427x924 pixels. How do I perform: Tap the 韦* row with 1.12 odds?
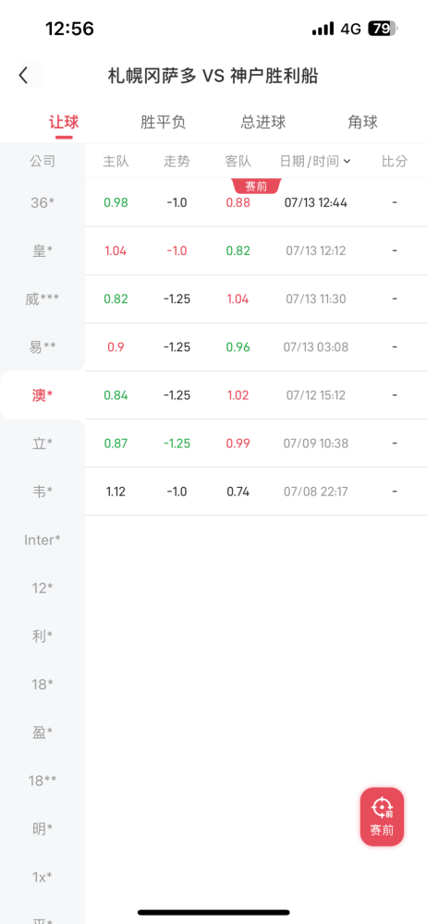pyautogui.click(x=256, y=492)
